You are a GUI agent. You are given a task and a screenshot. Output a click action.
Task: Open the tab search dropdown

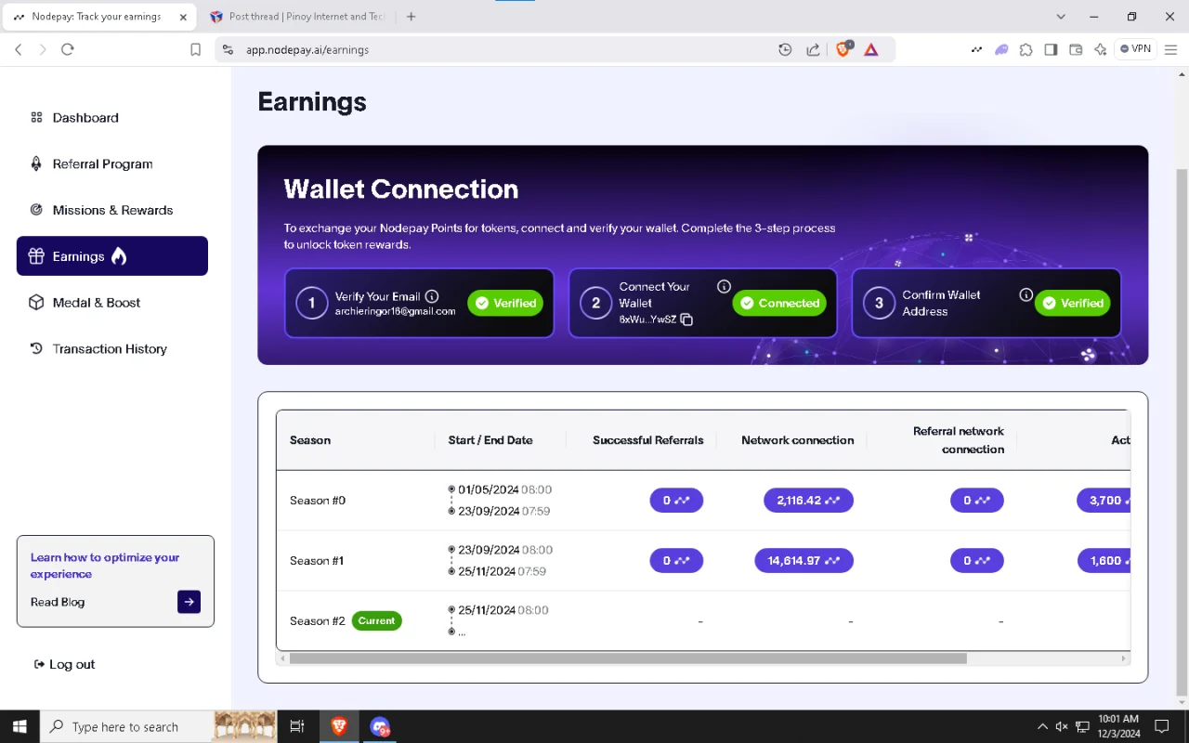coord(1061,17)
